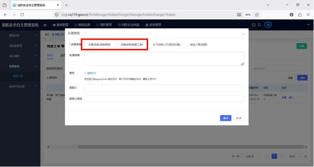This screenshot has width=314, height=167.
Task: Go to next page arrow in pagination
Action: [x=282, y=156]
